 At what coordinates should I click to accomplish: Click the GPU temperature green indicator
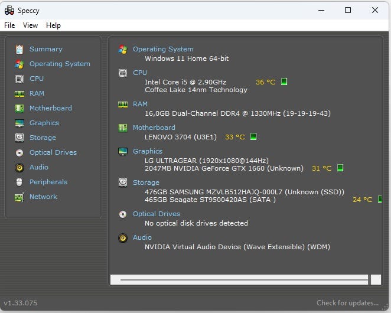(340, 168)
